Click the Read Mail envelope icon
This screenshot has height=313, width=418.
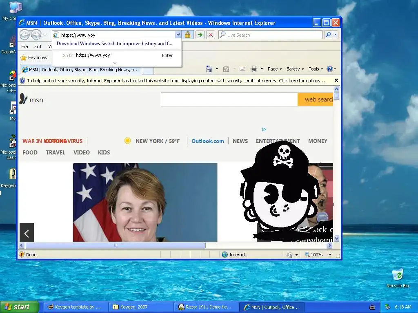point(242,69)
